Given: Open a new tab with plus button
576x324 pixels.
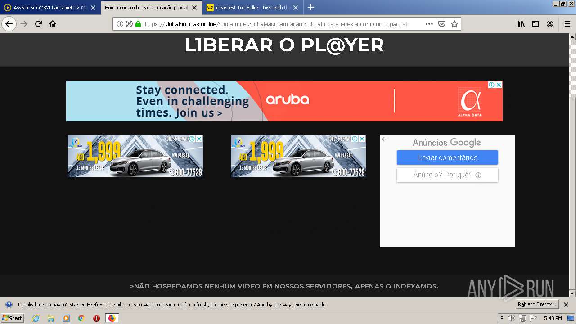Looking at the screenshot, I should [x=310, y=7].
